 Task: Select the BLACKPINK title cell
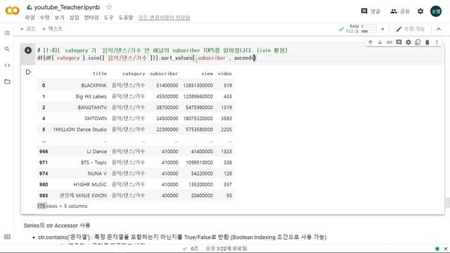point(94,86)
